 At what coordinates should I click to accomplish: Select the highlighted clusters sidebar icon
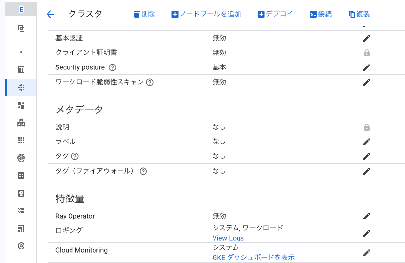point(21,88)
